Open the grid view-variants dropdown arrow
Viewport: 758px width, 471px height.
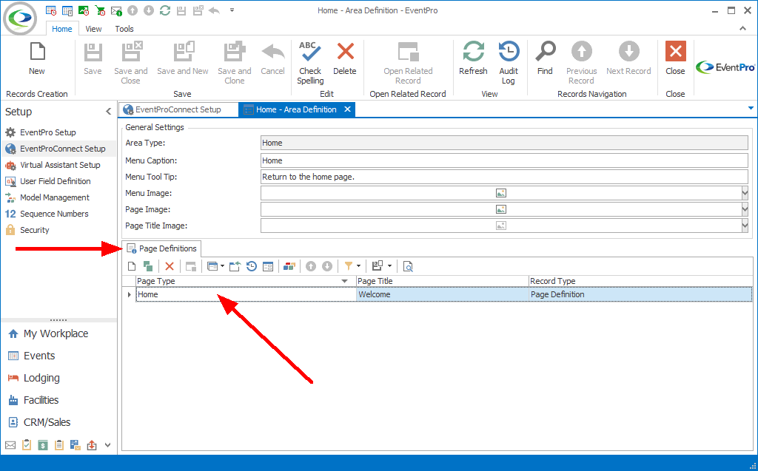coord(389,266)
